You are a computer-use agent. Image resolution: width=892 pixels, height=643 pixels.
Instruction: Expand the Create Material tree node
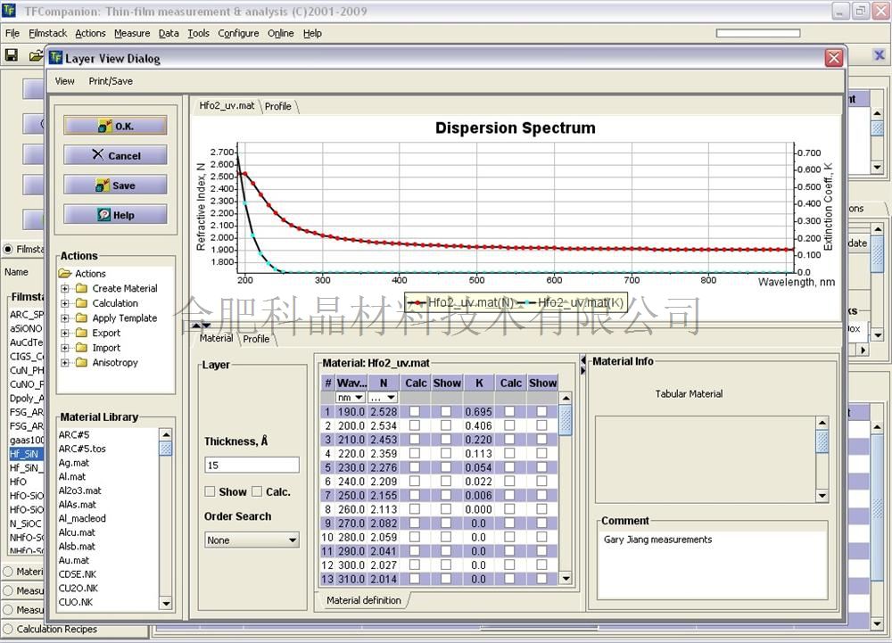(x=65, y=288)
